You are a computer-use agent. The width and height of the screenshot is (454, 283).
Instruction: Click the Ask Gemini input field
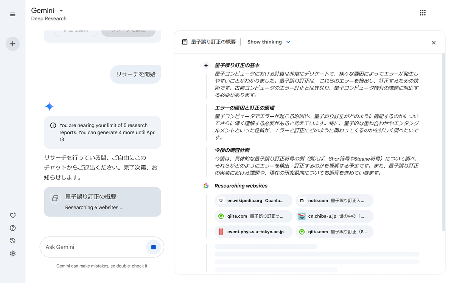click(93, 247)
